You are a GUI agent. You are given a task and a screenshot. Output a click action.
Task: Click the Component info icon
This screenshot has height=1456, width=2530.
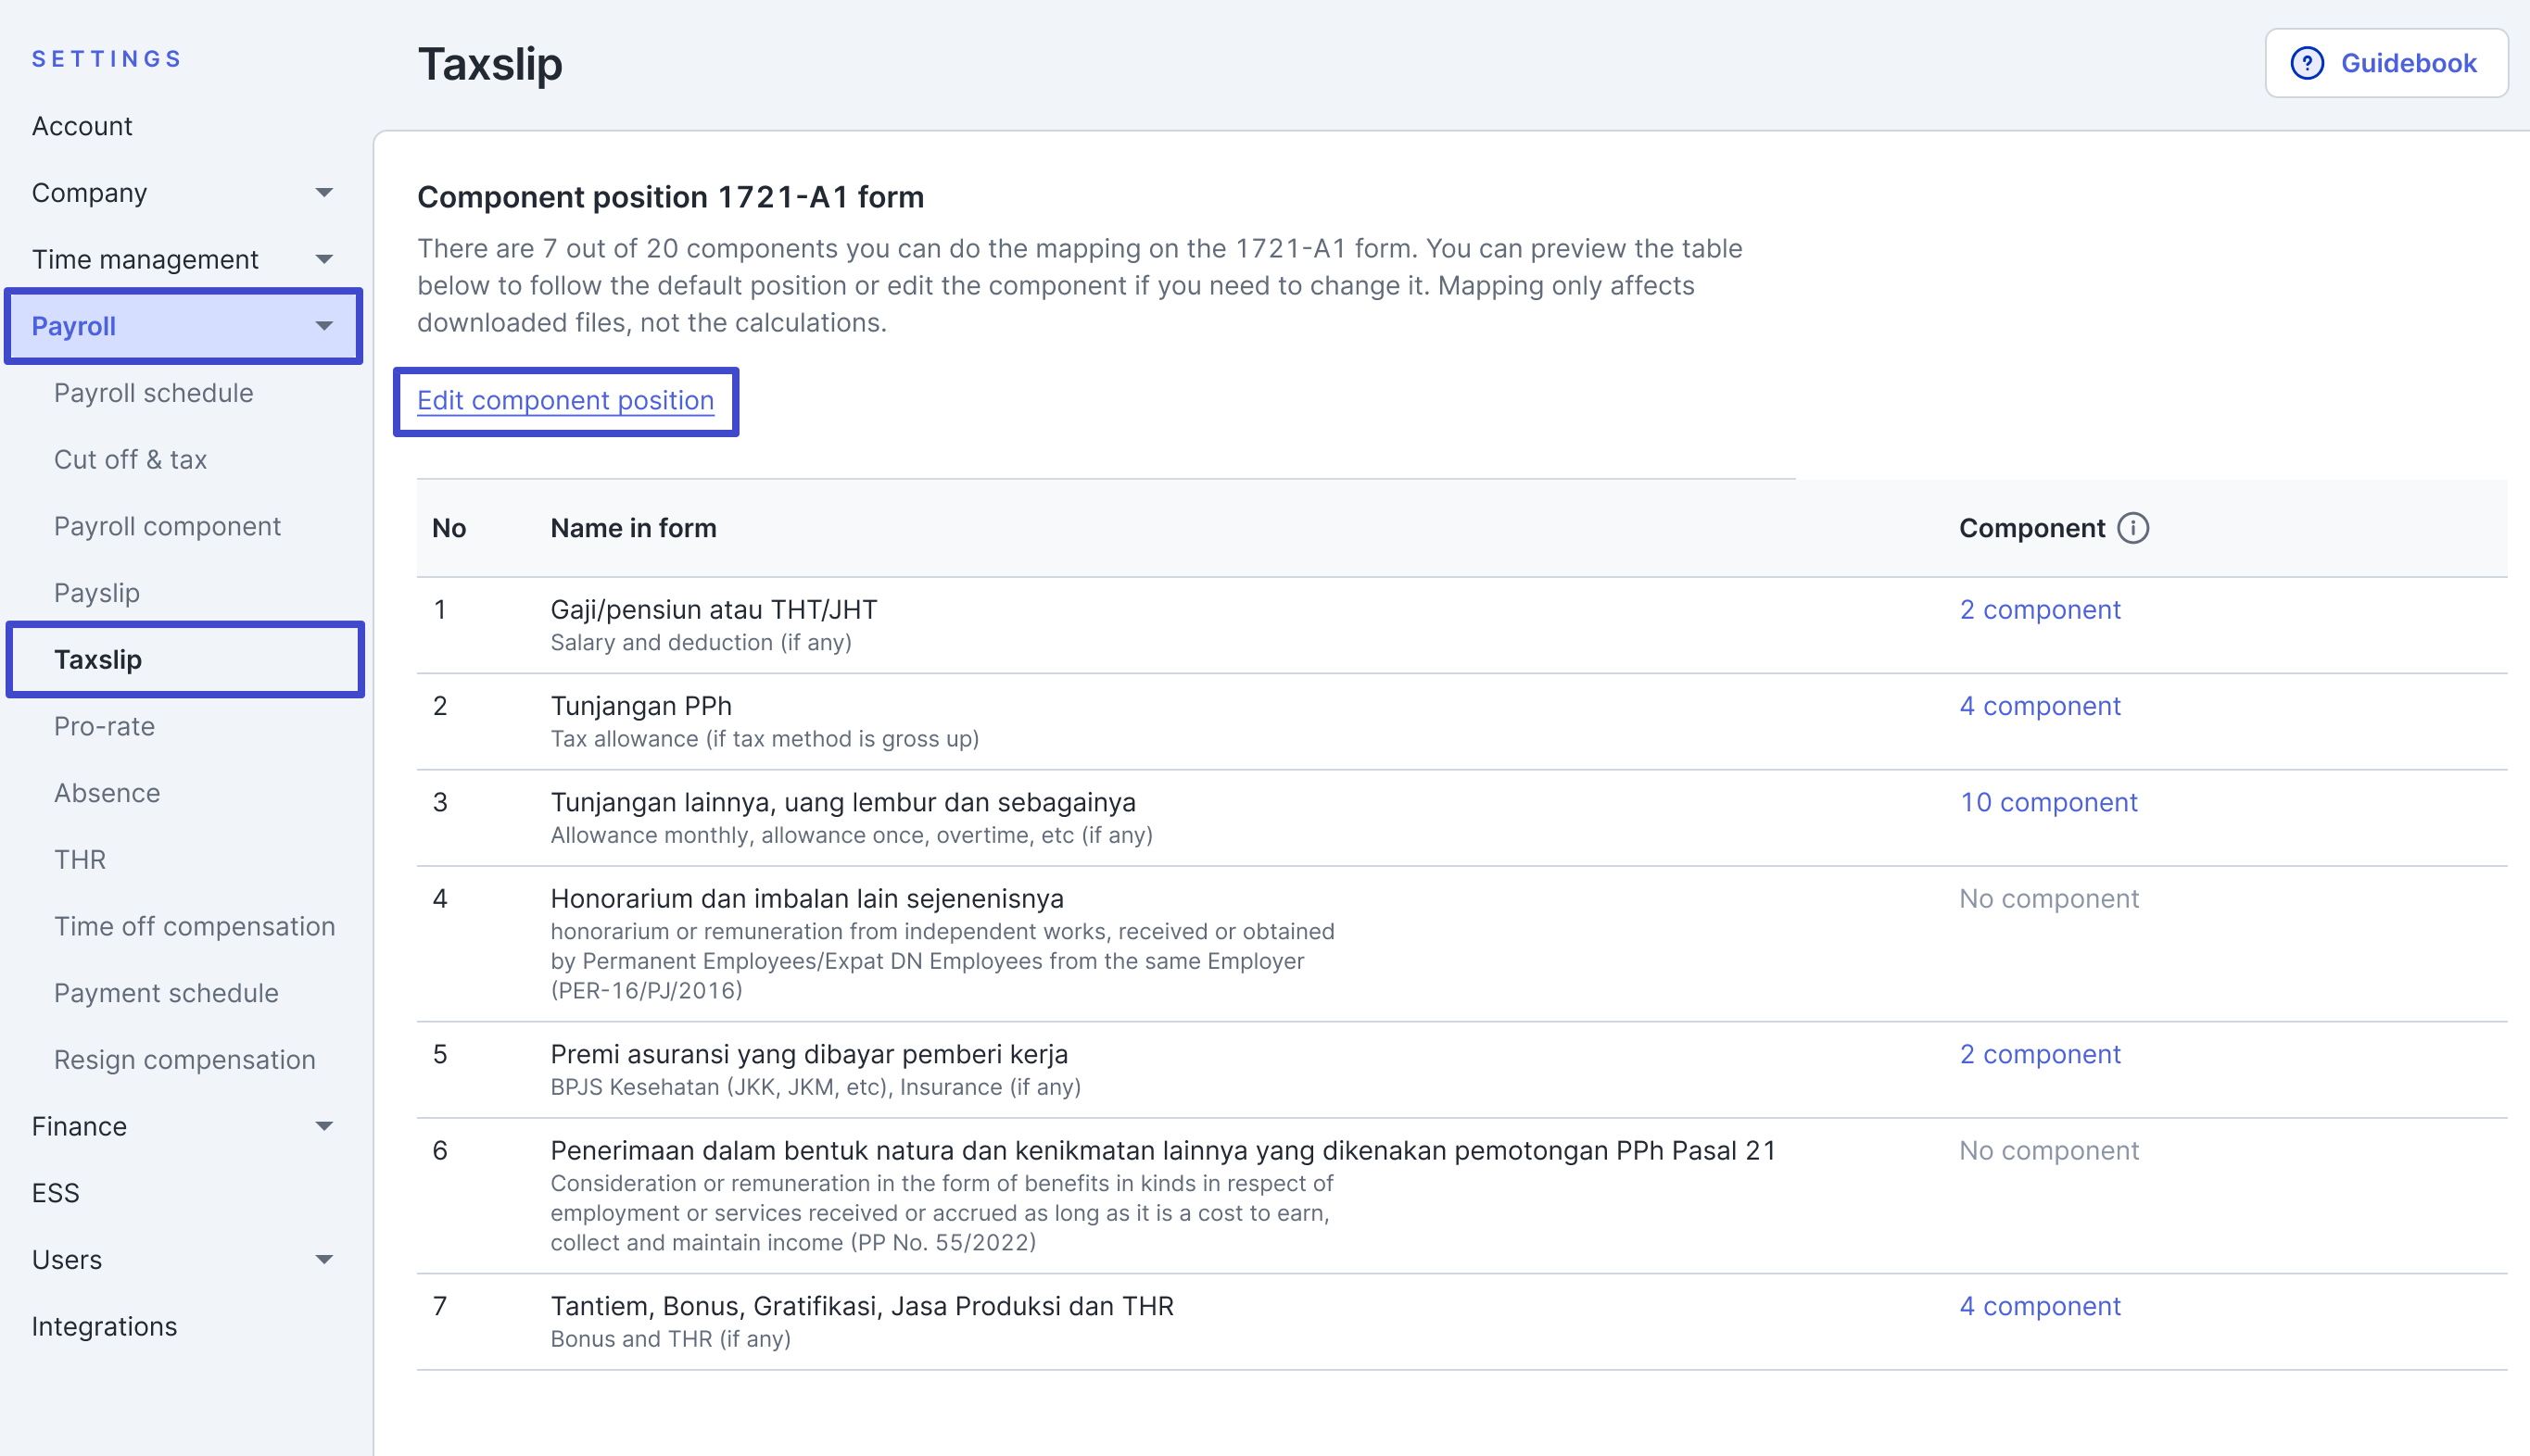(x=2132, y=528)
